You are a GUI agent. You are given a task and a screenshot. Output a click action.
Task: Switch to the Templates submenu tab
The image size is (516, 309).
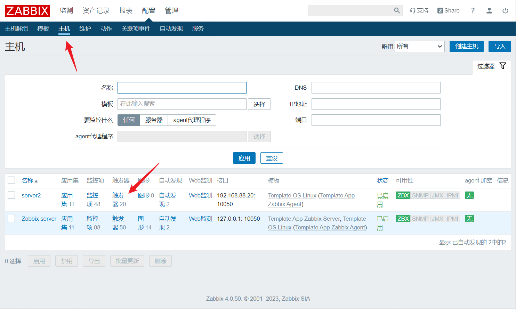pos(43,29)
